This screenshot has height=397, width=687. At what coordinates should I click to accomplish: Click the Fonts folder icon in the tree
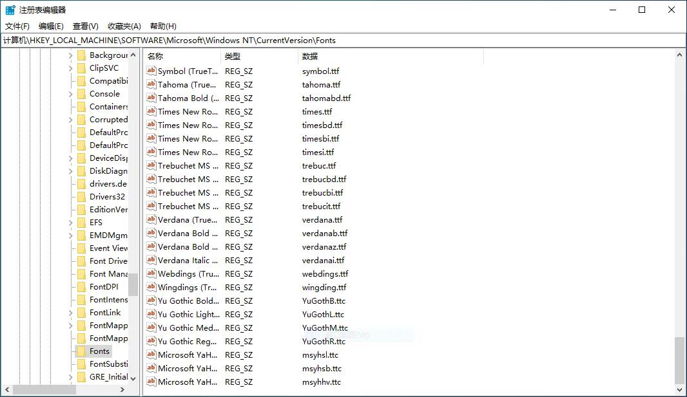tap(81, 351)
